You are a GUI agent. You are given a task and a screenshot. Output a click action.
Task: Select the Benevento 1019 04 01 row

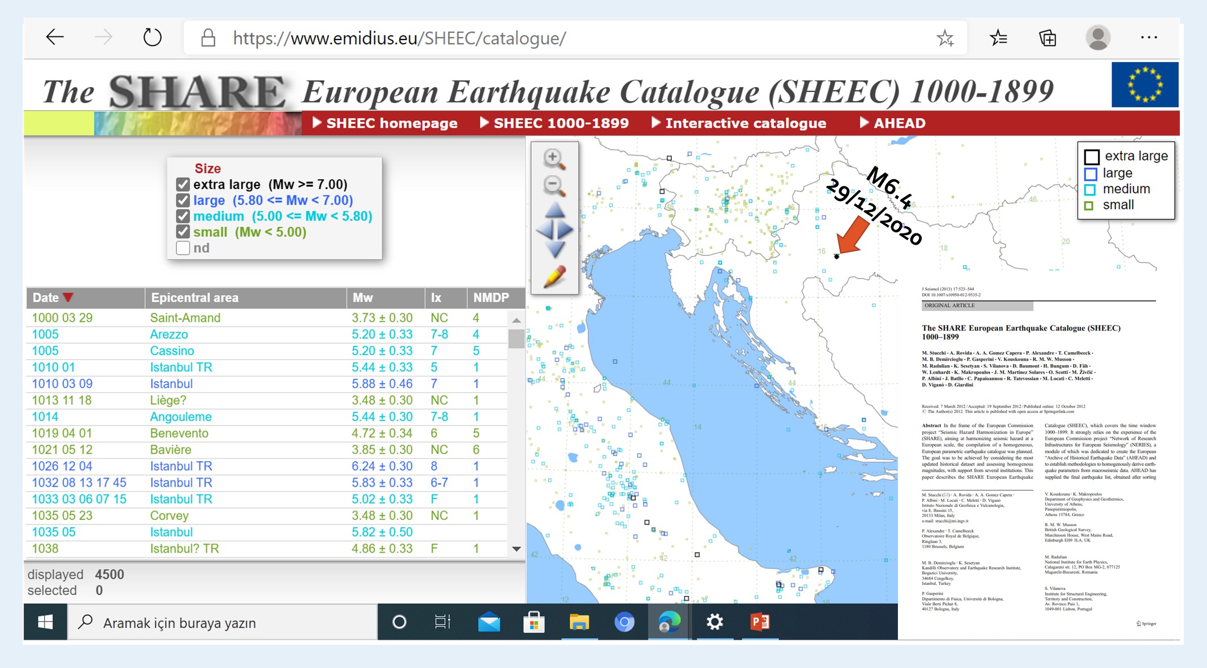[x=267, y=433]
